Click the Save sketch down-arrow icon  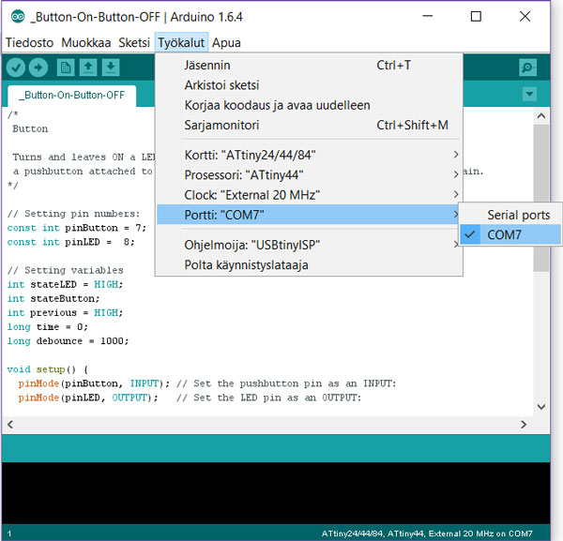[x=111, y=68]
